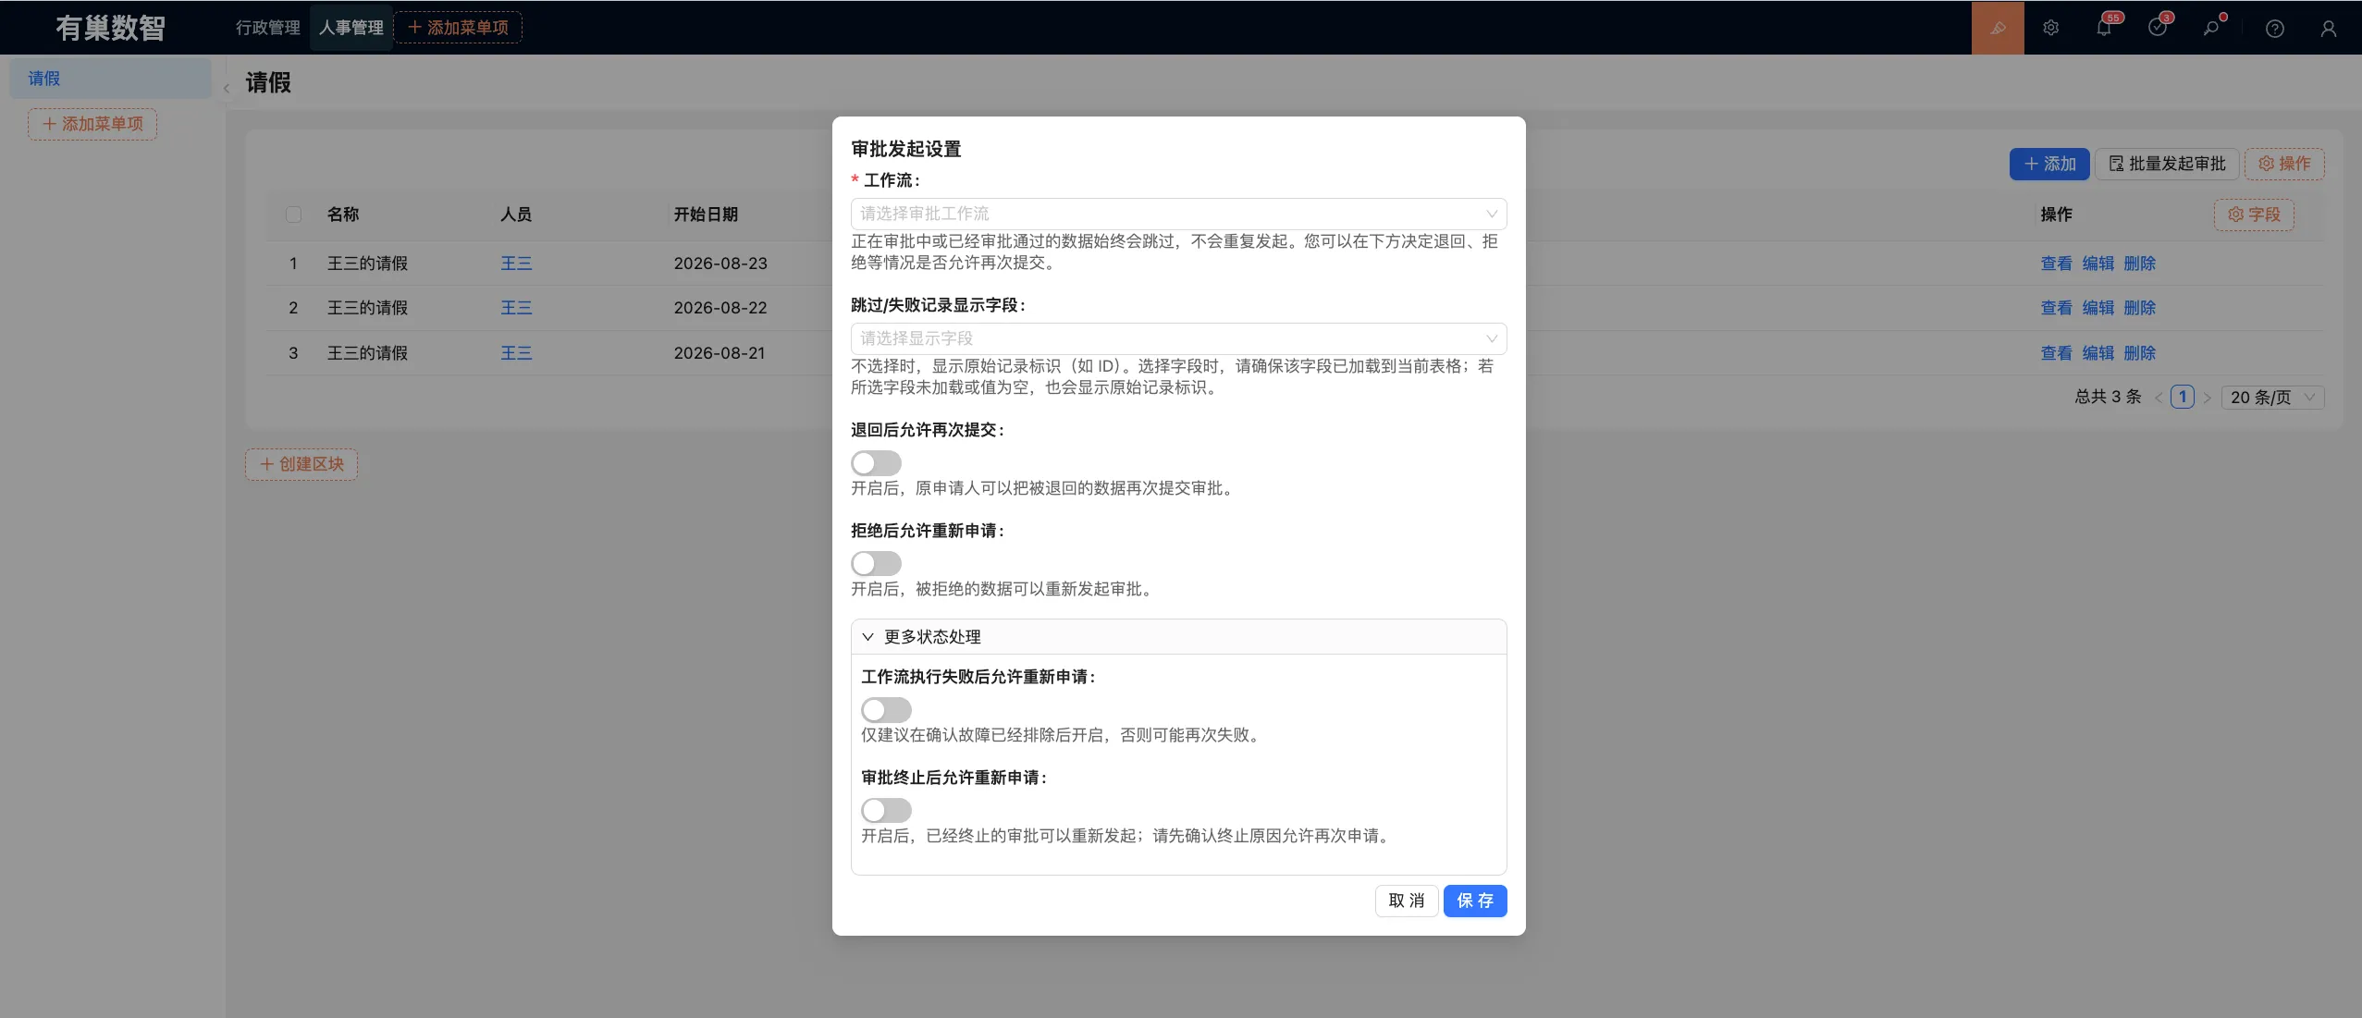
Task: Enable 工作流执行失败后允许重新申请 switch
Action: [x=886, y=709]
